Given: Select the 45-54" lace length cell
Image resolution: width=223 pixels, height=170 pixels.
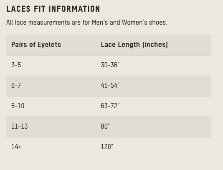Looking at the screenshot, I should tap(110, 86).
